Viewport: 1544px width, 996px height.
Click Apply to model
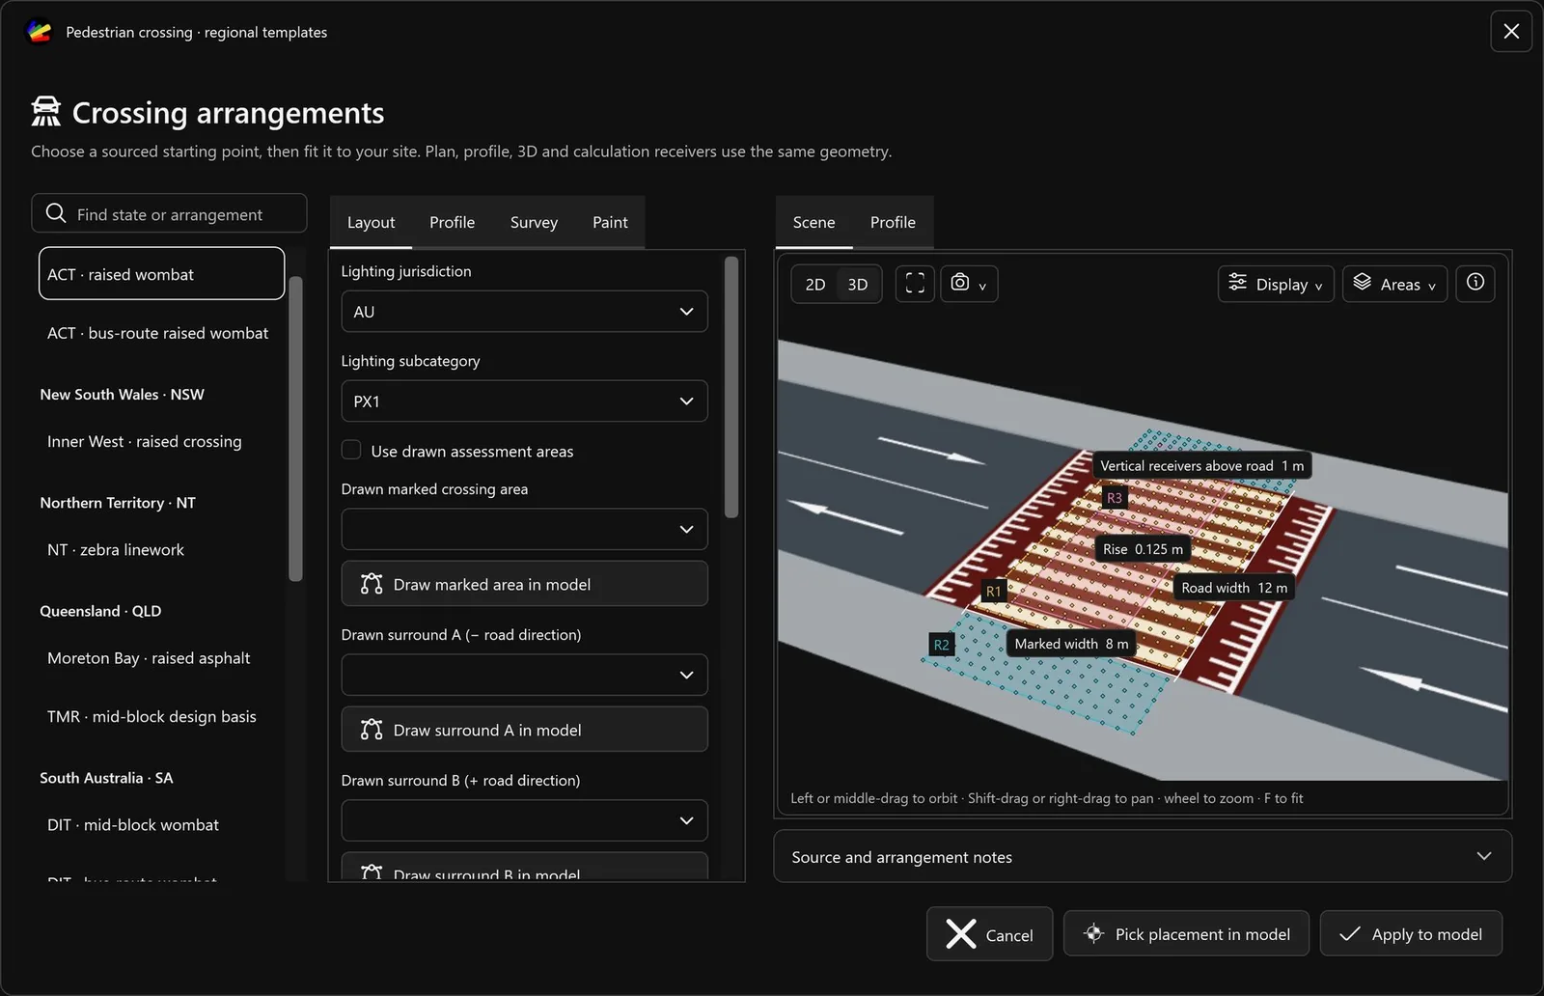point(1411,933)
